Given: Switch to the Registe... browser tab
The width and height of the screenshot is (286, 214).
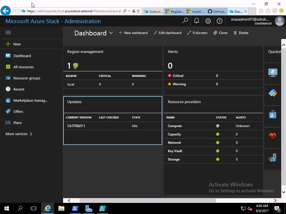Looking at the screenshot, I should 175,11.
